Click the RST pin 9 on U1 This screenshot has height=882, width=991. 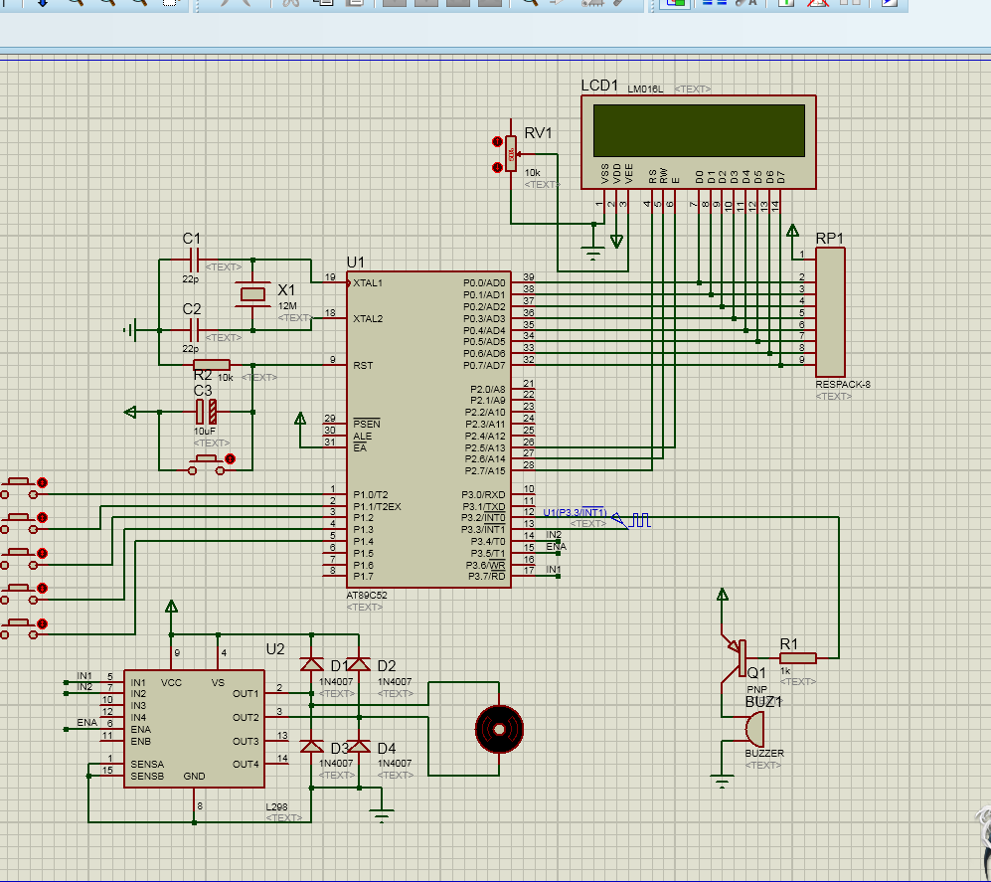pos(335,365)
